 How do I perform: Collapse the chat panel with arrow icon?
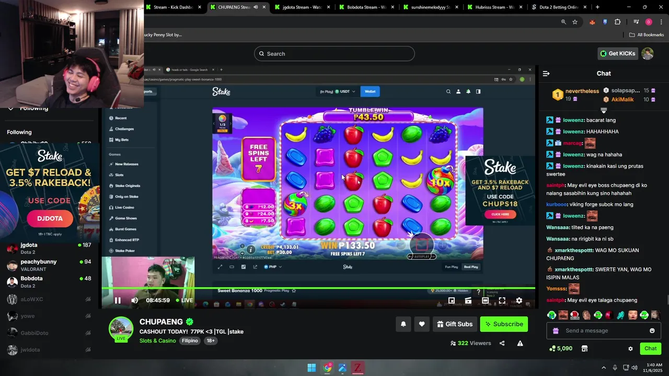click(x=546, y=74)
